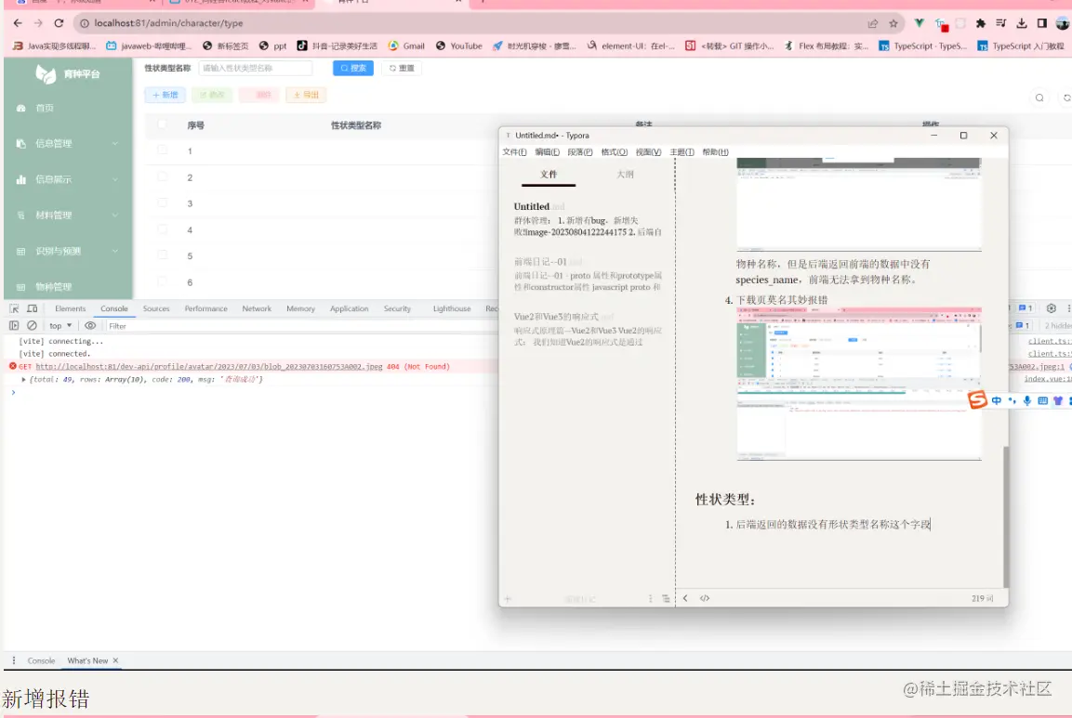Clear console with the ban icon
1072x718 pixels.
click(x=32, y=326)
